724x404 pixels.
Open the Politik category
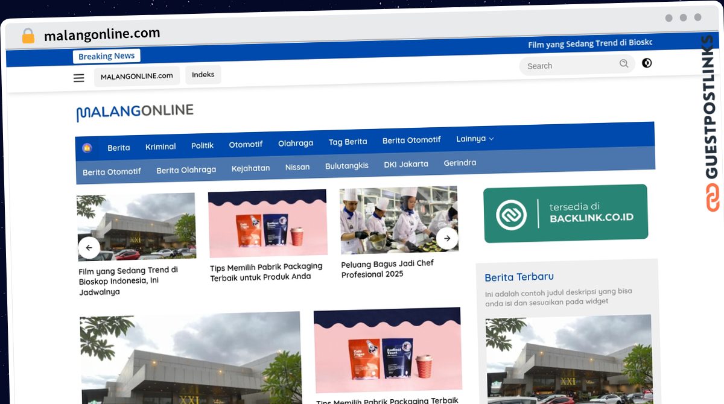[x=203, y=145]
